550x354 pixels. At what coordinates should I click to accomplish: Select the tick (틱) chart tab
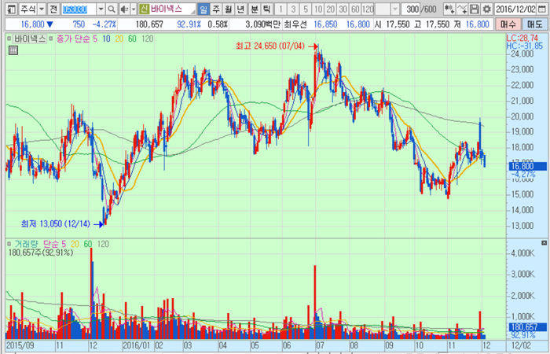(266, 9)
